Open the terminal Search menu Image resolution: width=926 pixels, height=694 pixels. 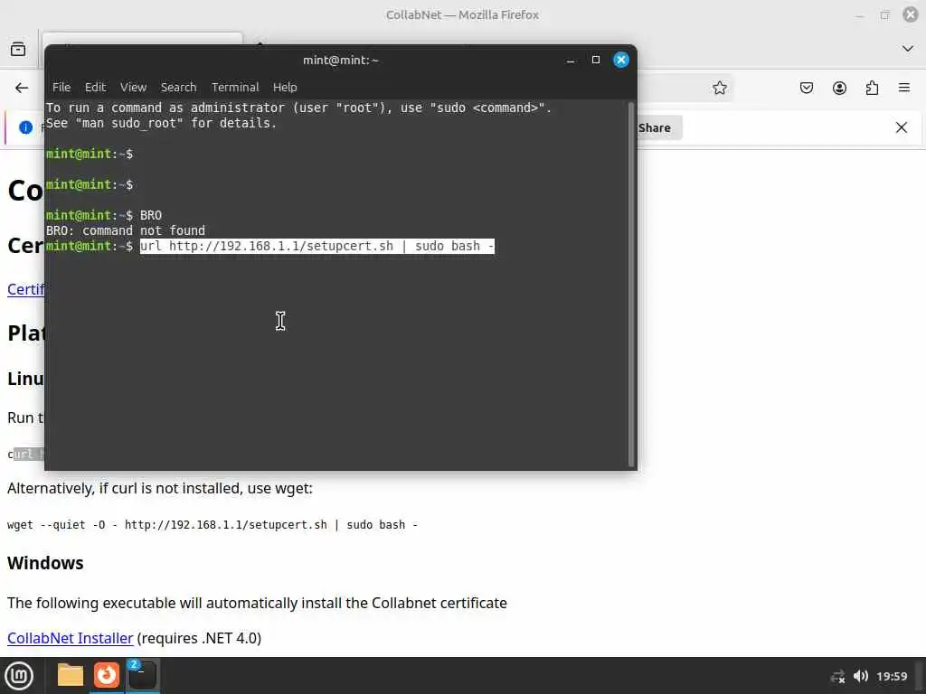(178, 88)
